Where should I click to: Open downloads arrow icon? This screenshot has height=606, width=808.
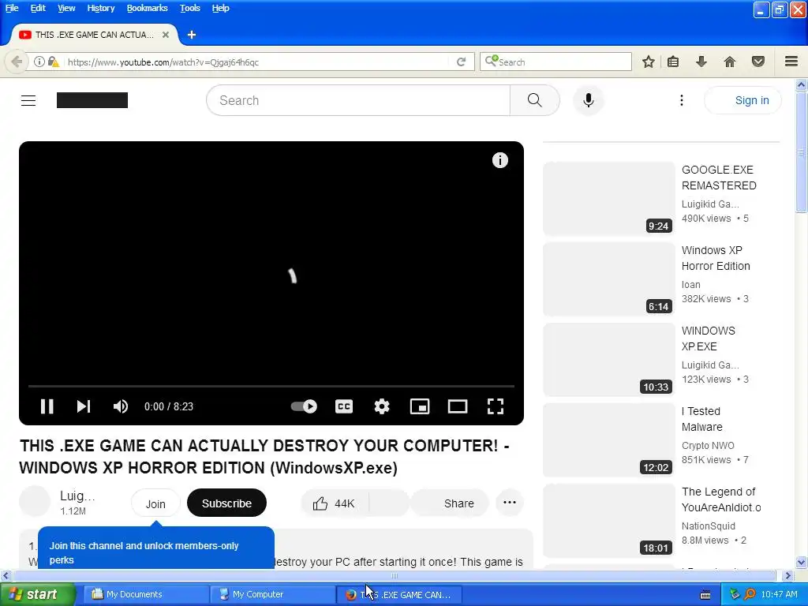click(x=701, y=62)
